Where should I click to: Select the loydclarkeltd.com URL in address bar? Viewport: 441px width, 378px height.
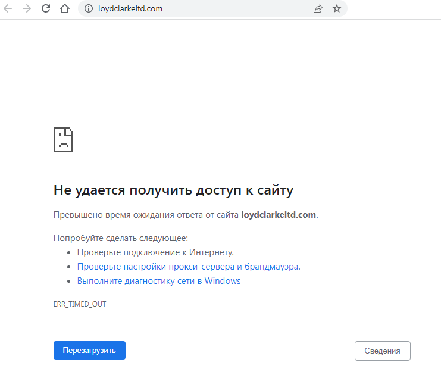pyautogui.click(x=130, y=9)
